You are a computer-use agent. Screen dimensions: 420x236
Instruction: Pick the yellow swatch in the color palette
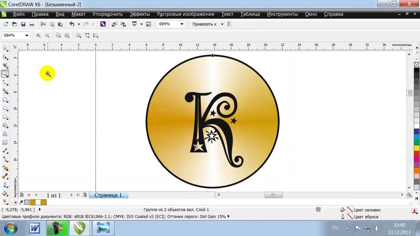417,148
